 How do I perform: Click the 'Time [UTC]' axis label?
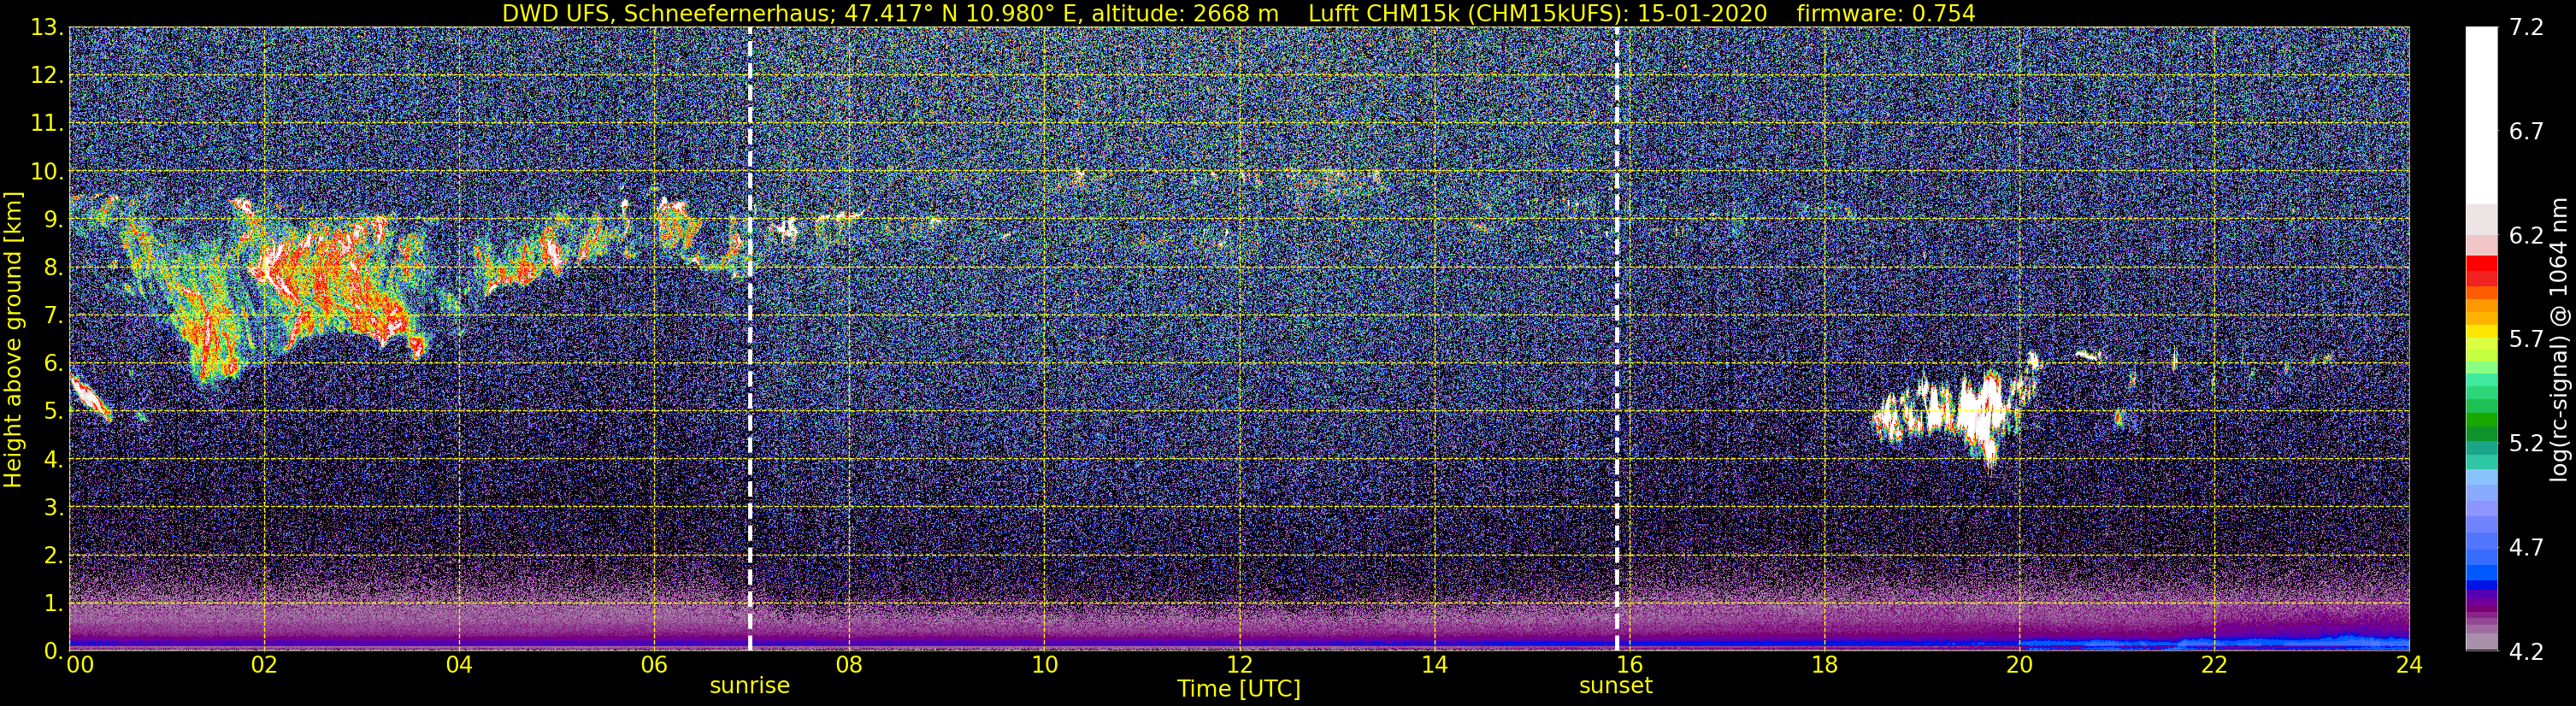click(1239, 689)
